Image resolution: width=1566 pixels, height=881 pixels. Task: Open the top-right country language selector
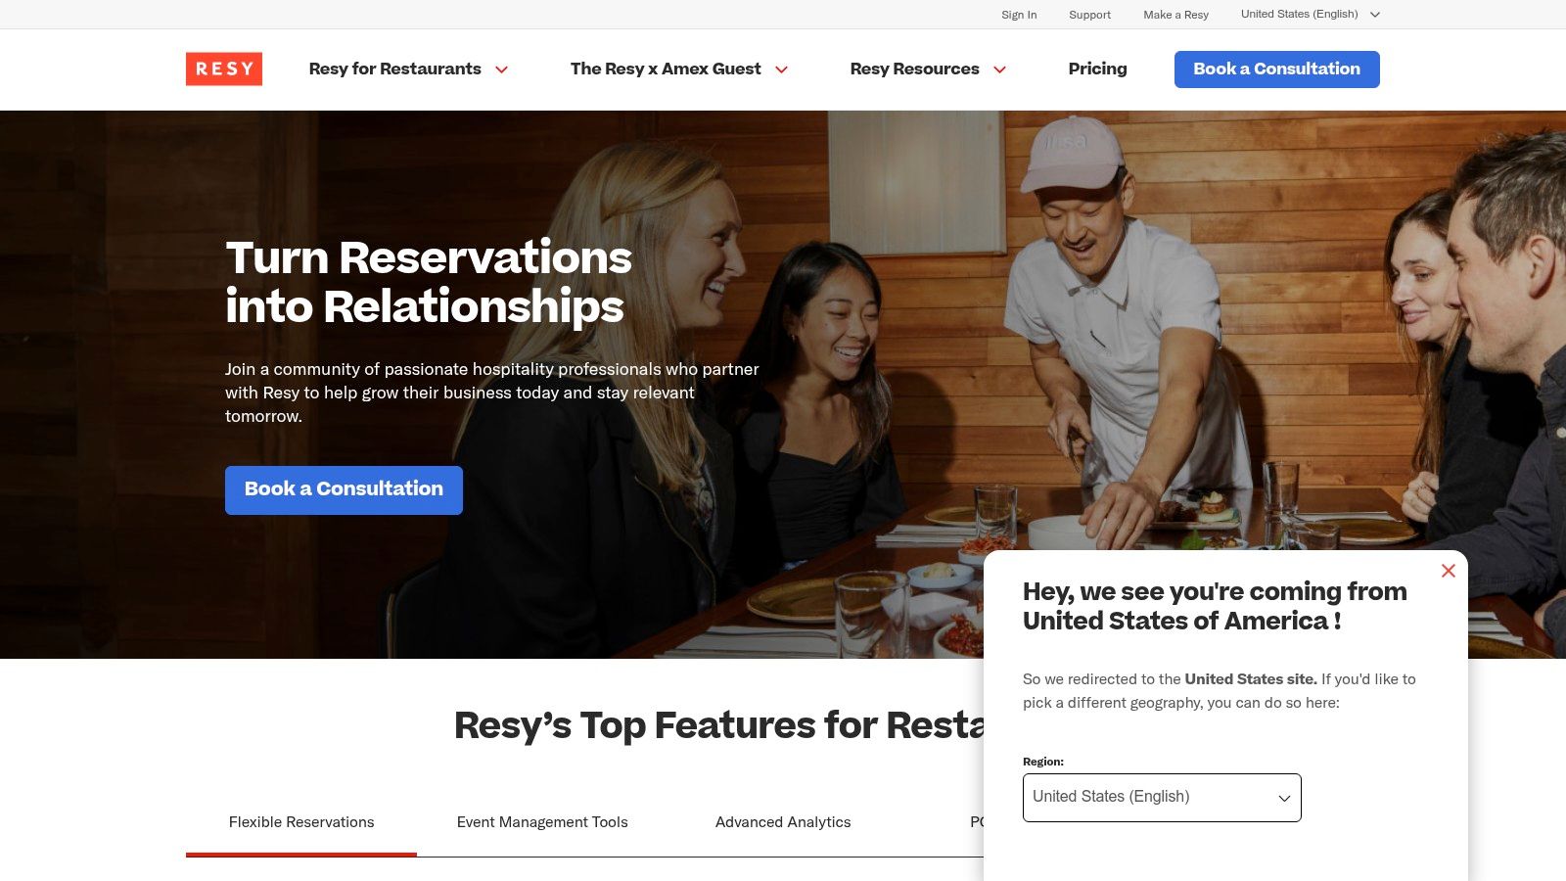pyautogui.click(x=1299, y=15)
